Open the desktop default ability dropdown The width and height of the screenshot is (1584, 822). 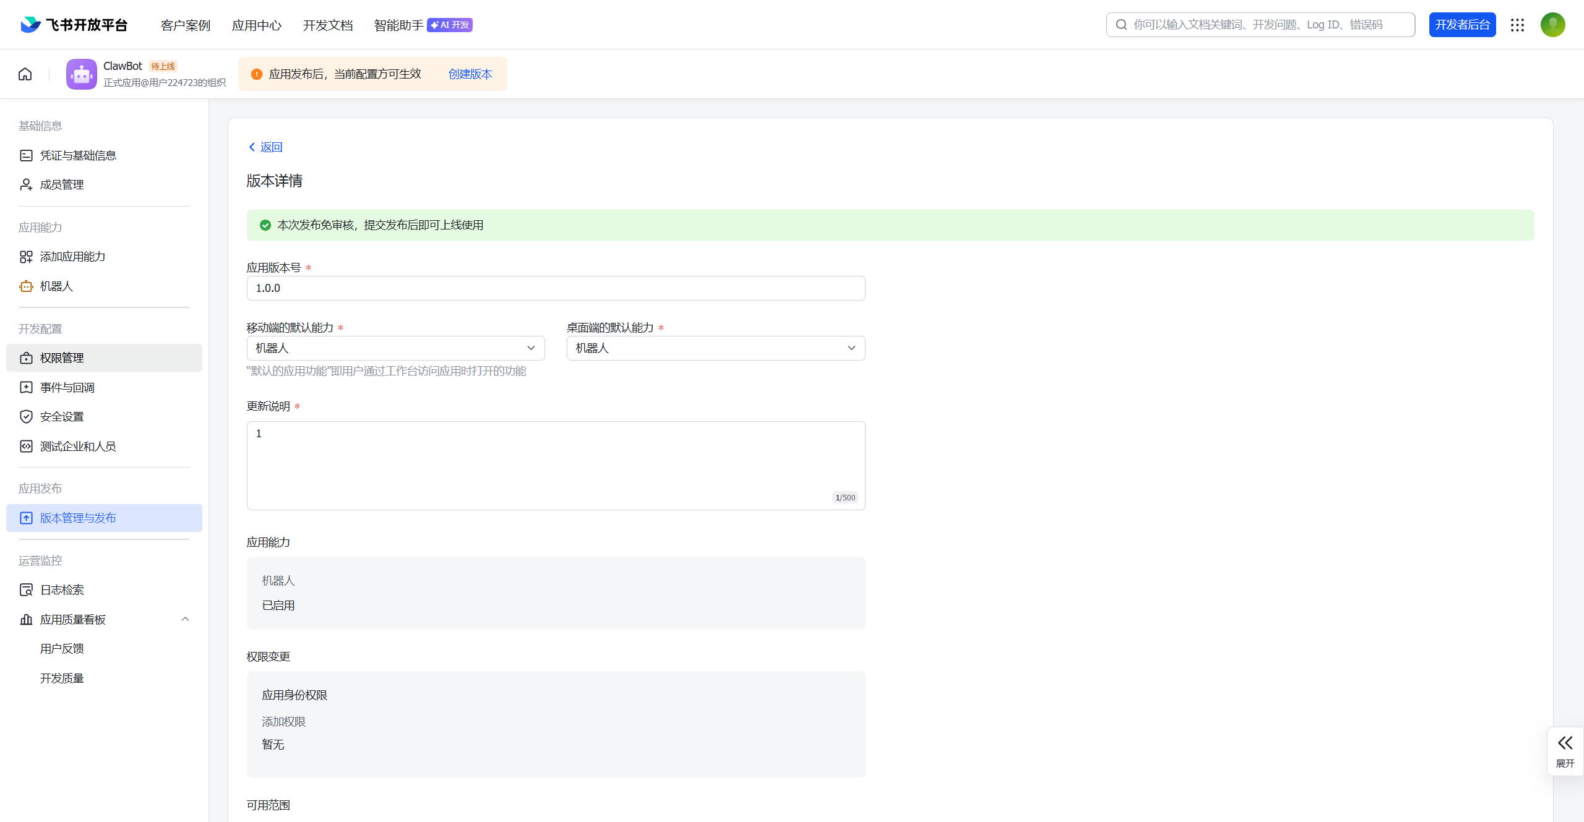pos(715,348)
